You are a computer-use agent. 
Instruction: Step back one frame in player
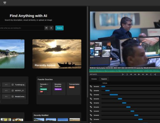click(131, 74)
